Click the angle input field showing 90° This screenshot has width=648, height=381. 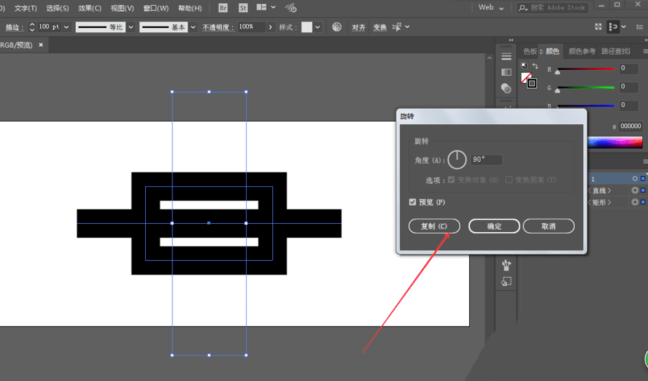[x=486, y=159]
